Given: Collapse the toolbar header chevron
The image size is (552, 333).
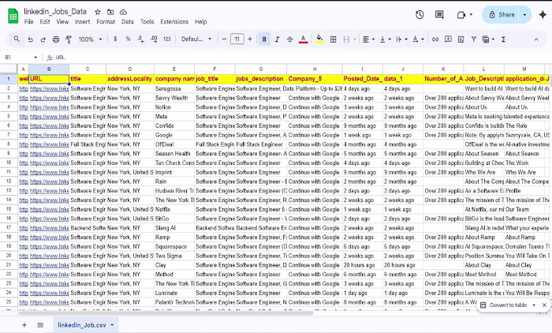Looking at the screenshot, I should coord(535,39).
